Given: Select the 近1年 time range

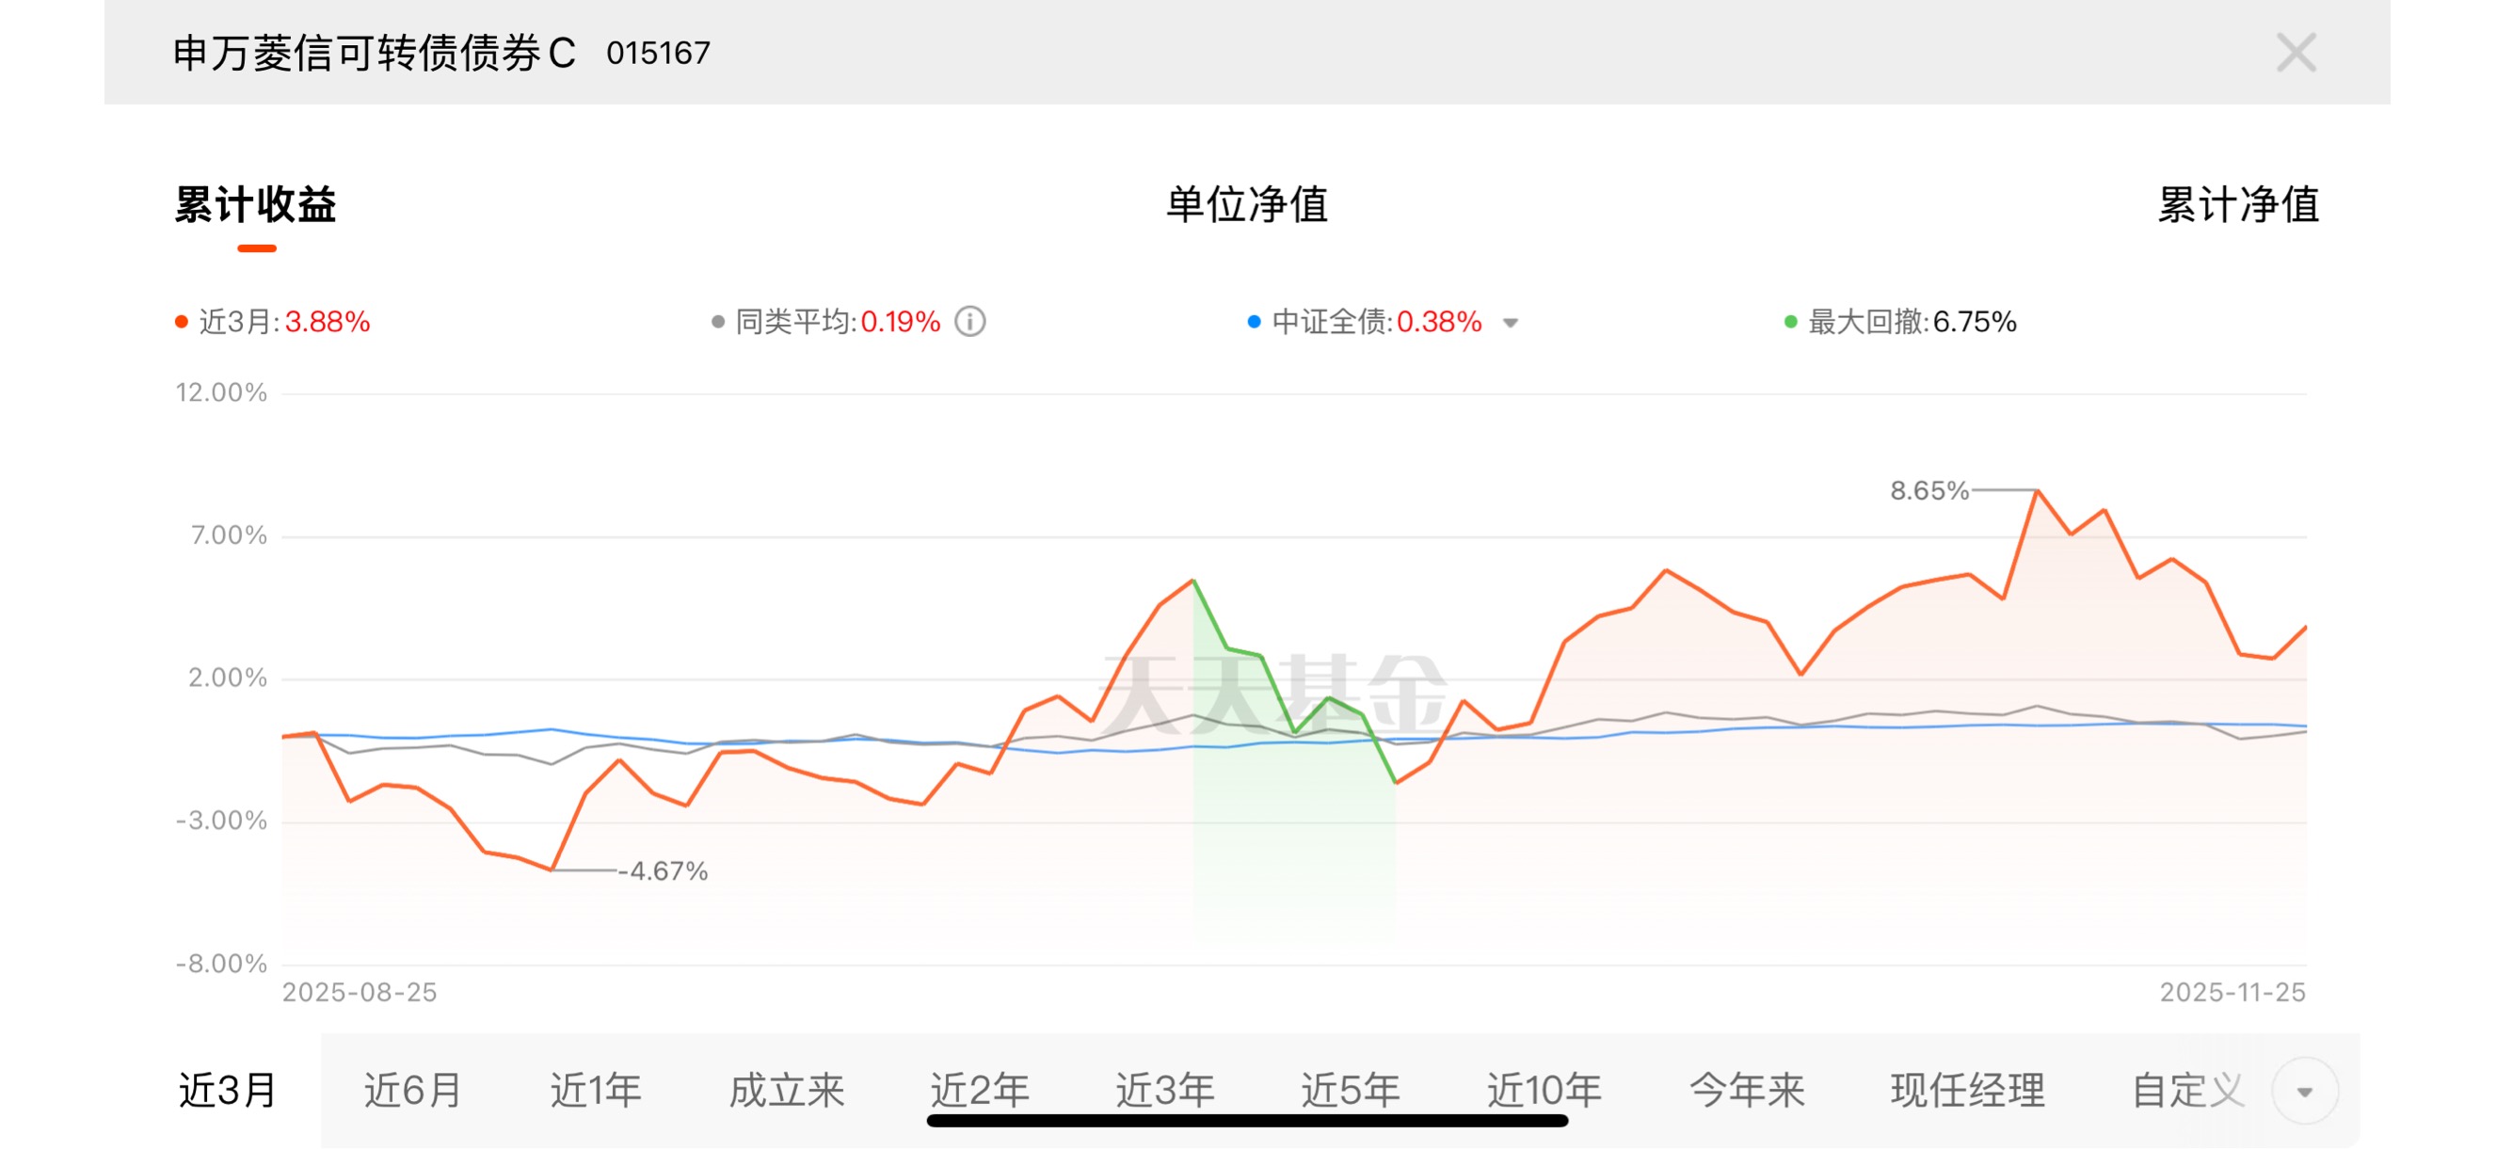Looking at the screenshot, I should point(595,1091).
